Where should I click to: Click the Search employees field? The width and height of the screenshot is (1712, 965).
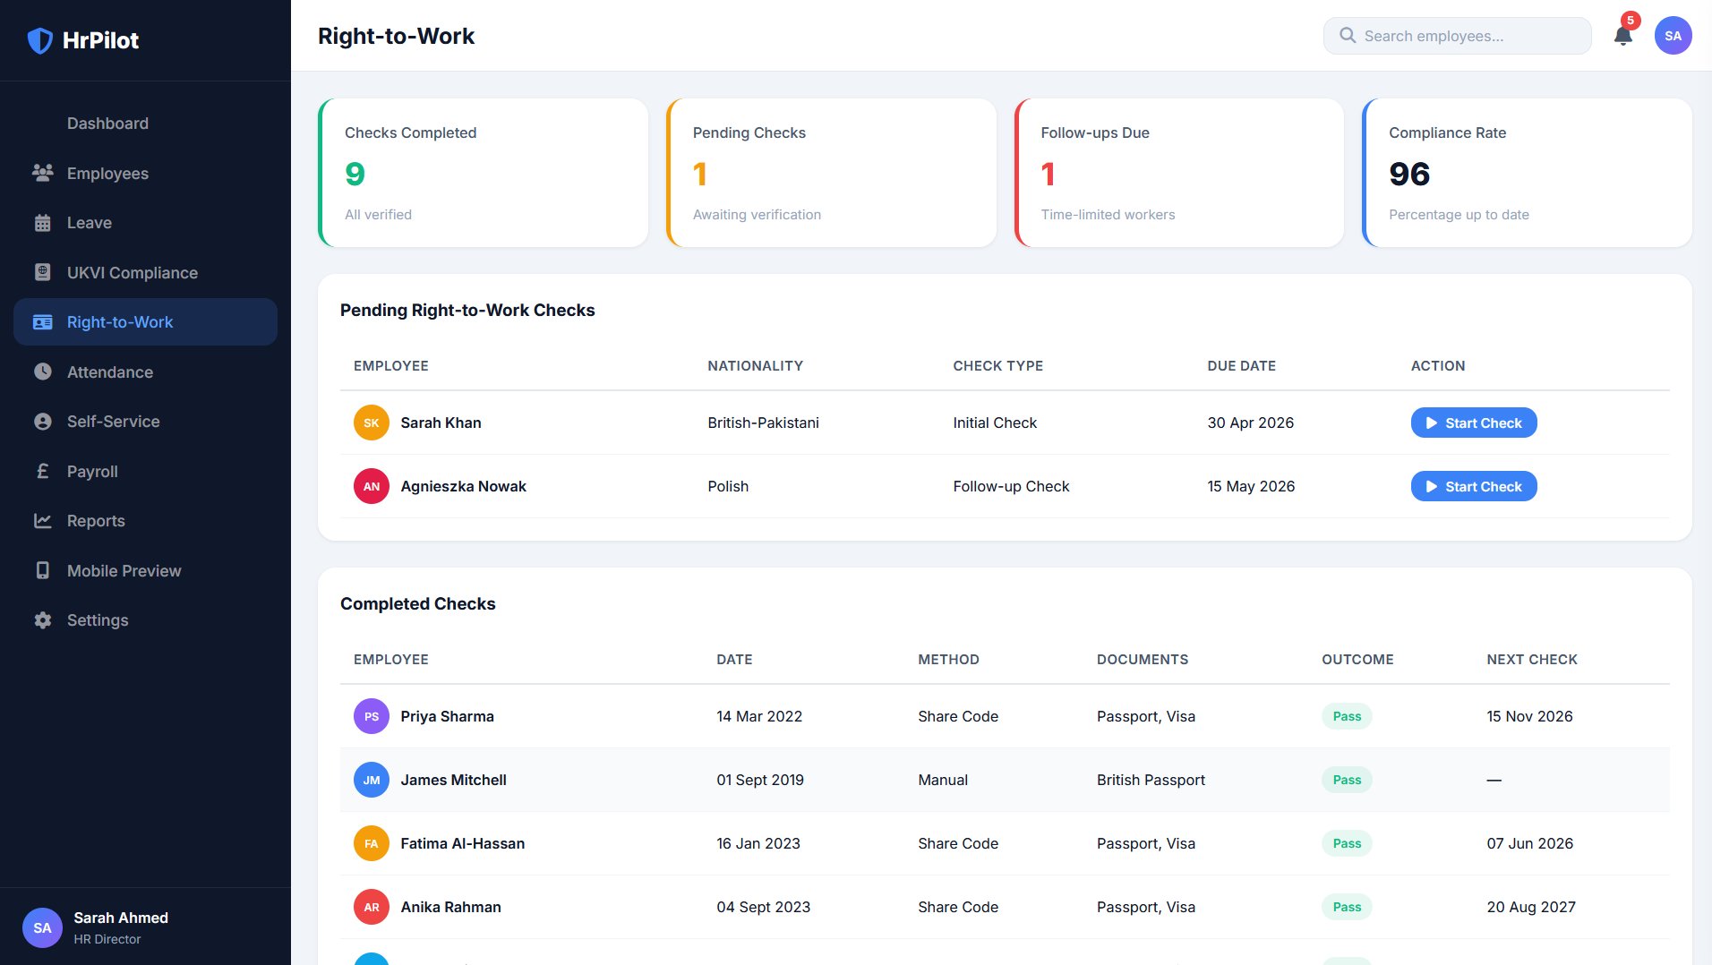[x=1457, y=36]
